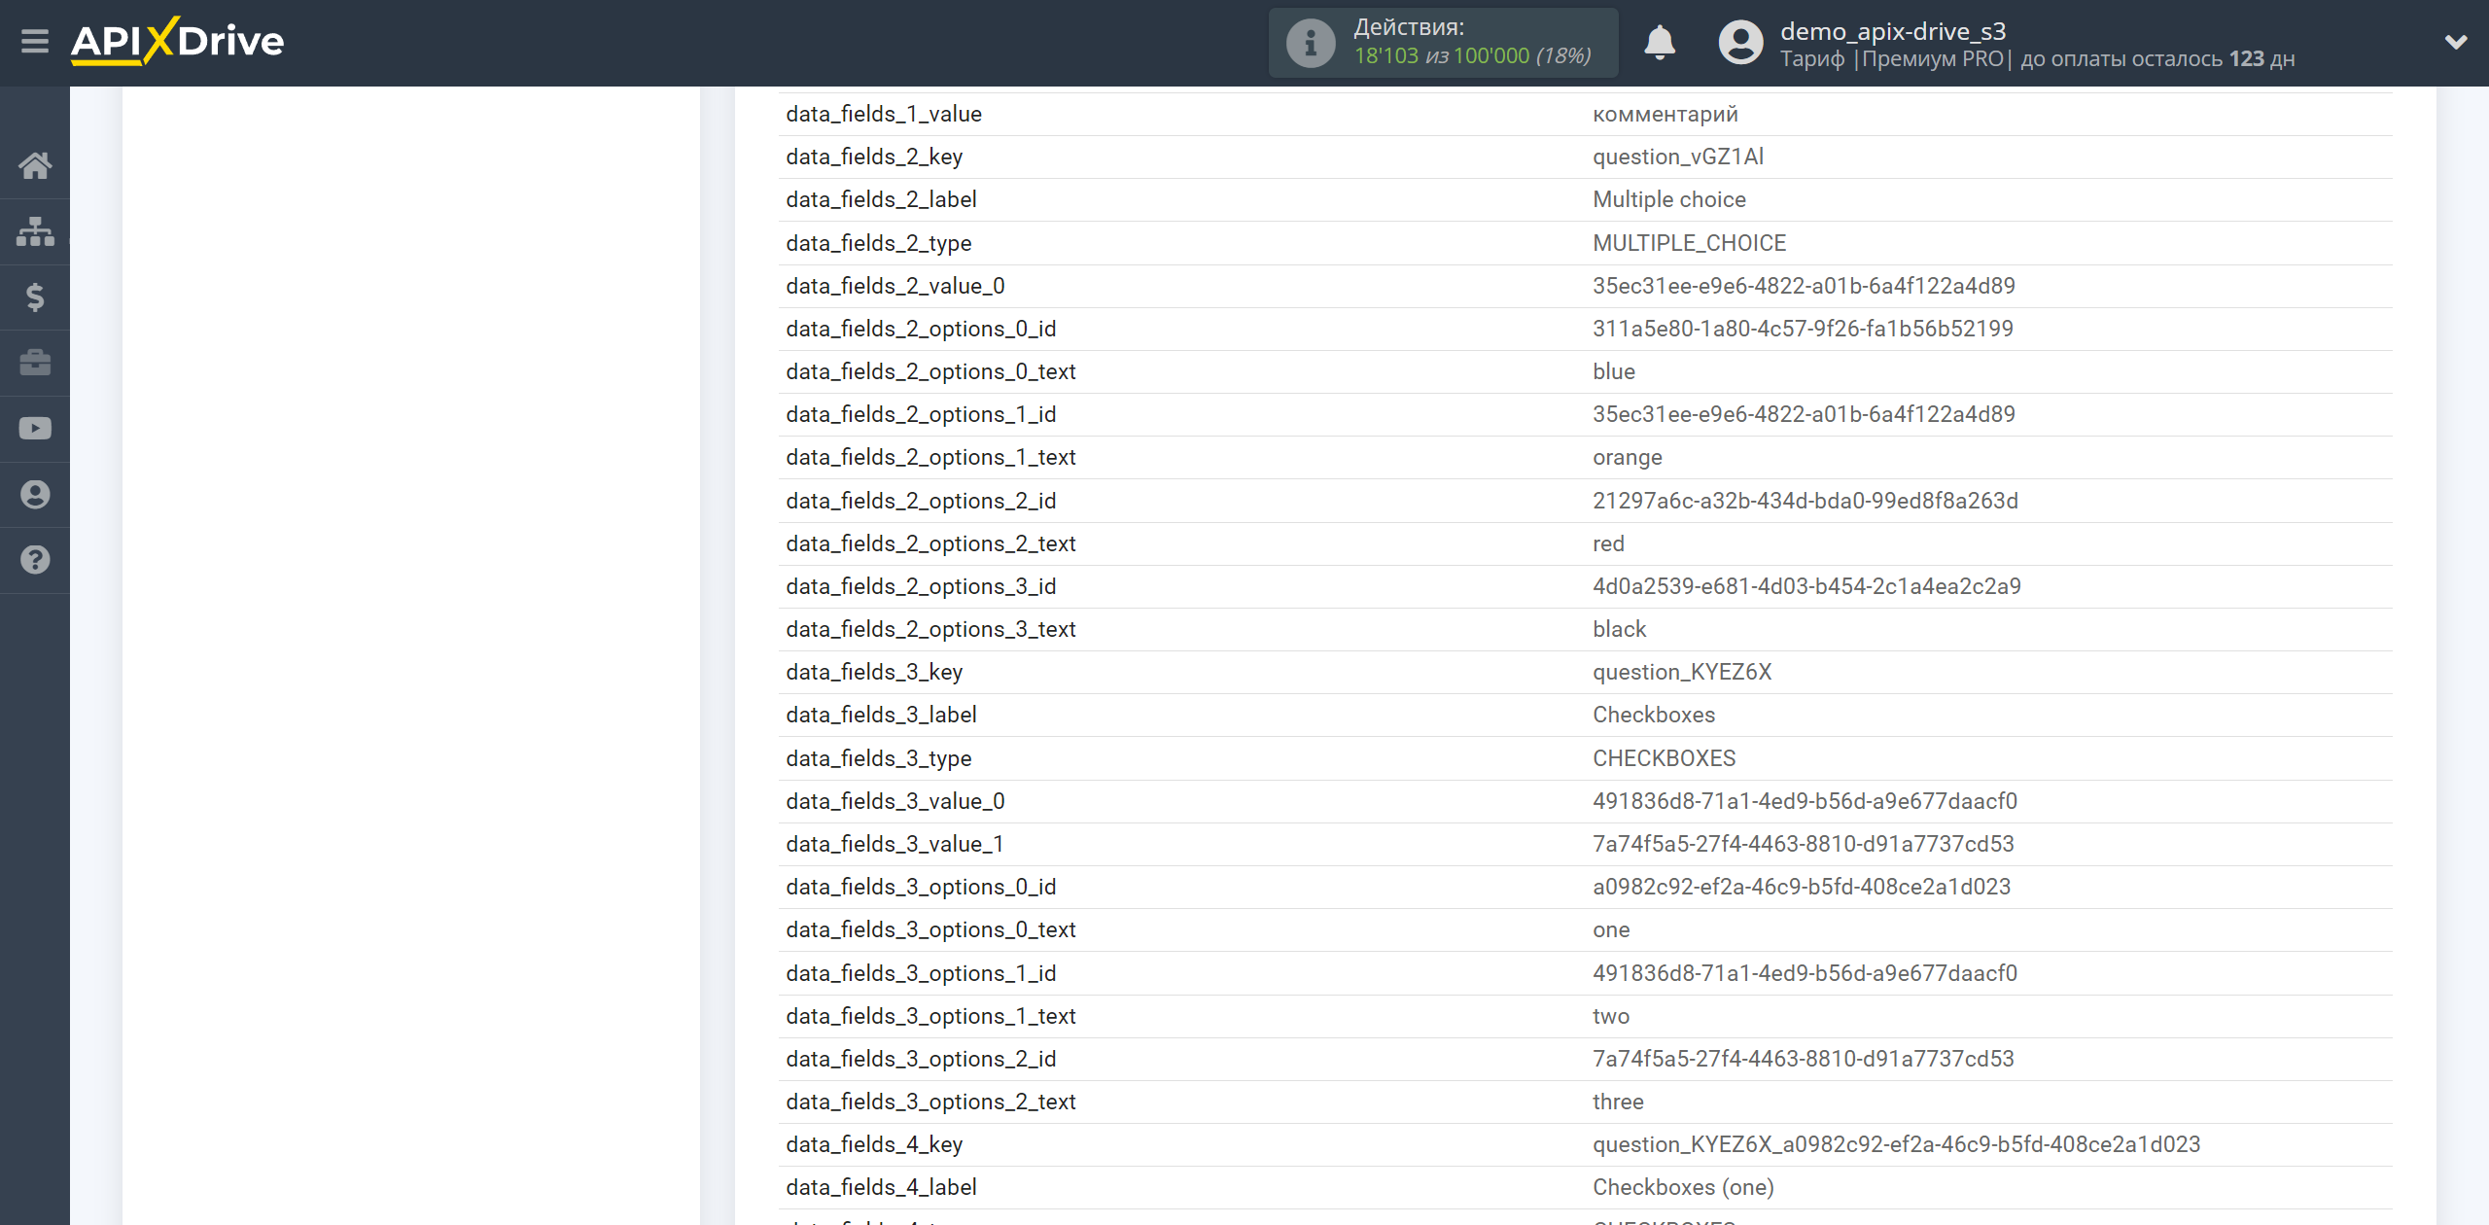Select the value two

1611,1016
